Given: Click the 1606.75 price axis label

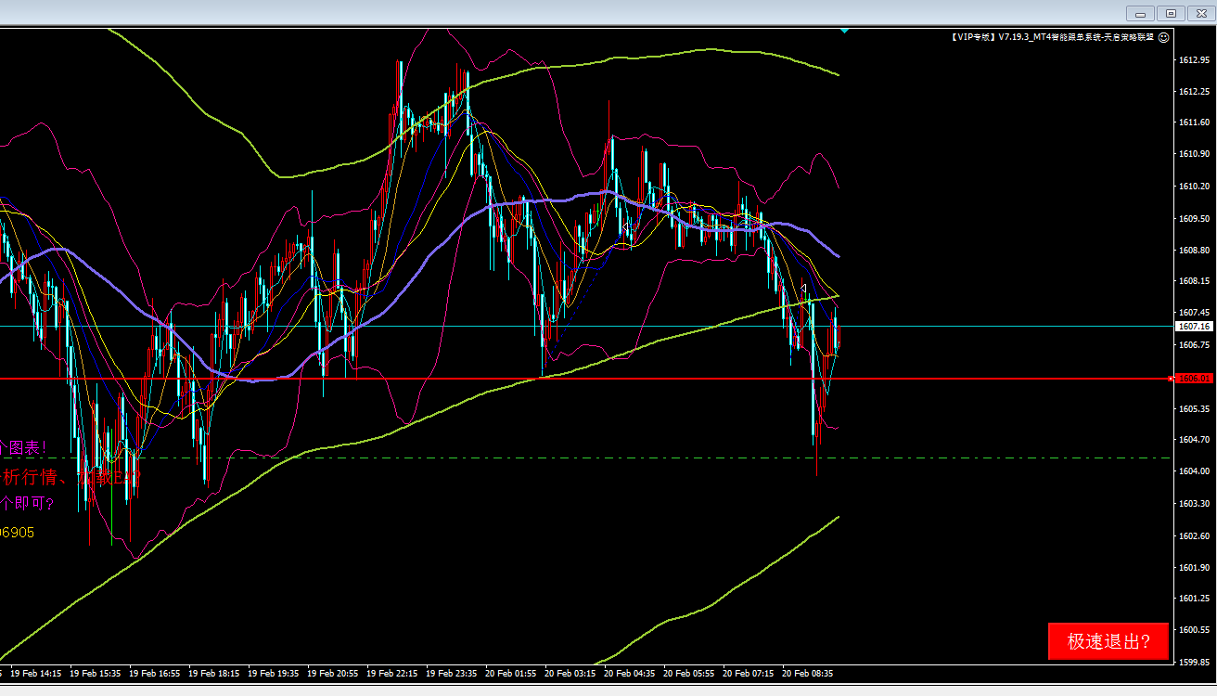Looking at the screenshot, I should [1193, 345].
